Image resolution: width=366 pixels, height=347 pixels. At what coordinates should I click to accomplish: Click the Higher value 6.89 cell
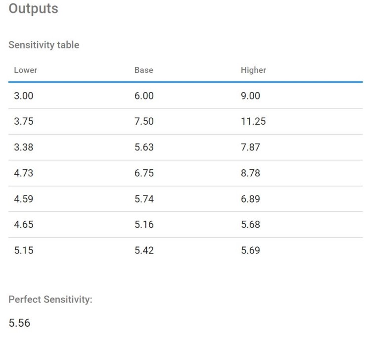coord(250,199)
